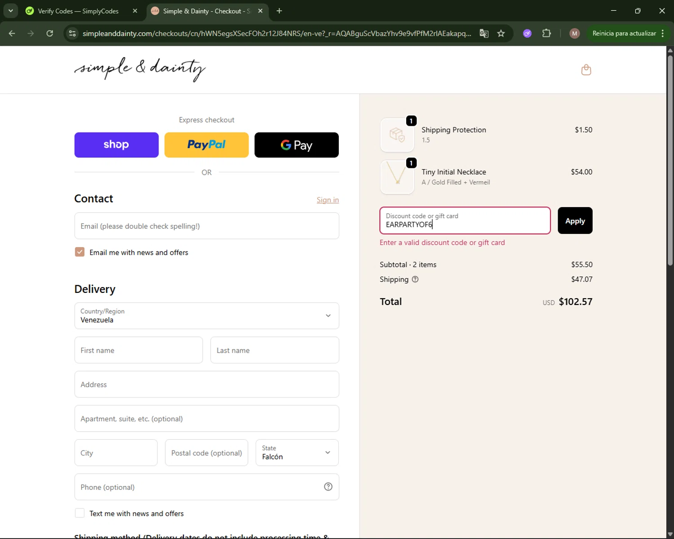Open a new browser tab
The width and height of the screenshot is (674, 539).
click(x=279, y=11)
